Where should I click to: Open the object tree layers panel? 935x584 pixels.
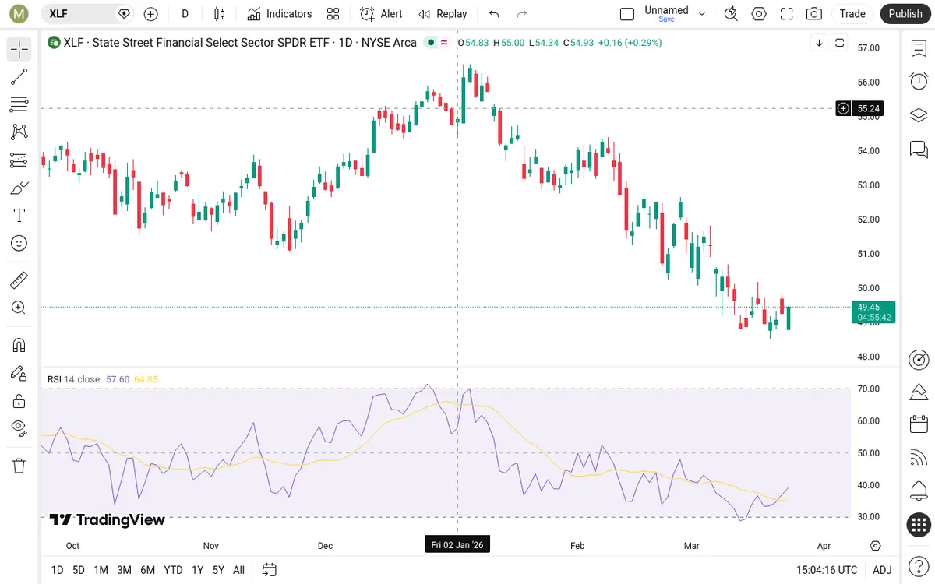point(919,115)
